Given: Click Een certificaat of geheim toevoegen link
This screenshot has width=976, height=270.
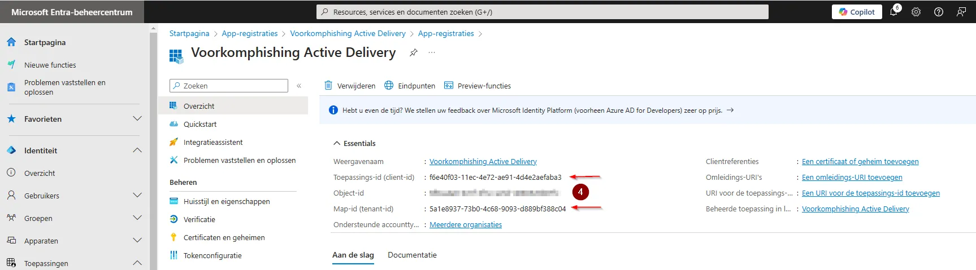Looking at the screenshot, I should coord(860,161).
